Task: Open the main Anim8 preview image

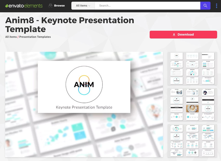Action: coord(84,104)
